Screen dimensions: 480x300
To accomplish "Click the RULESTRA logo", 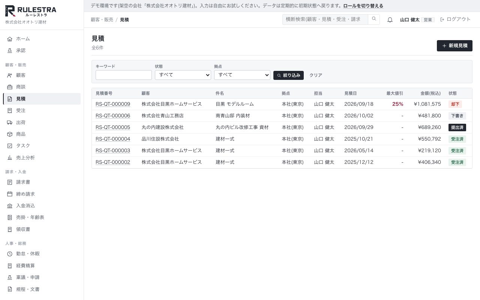I will pos(31,11).
